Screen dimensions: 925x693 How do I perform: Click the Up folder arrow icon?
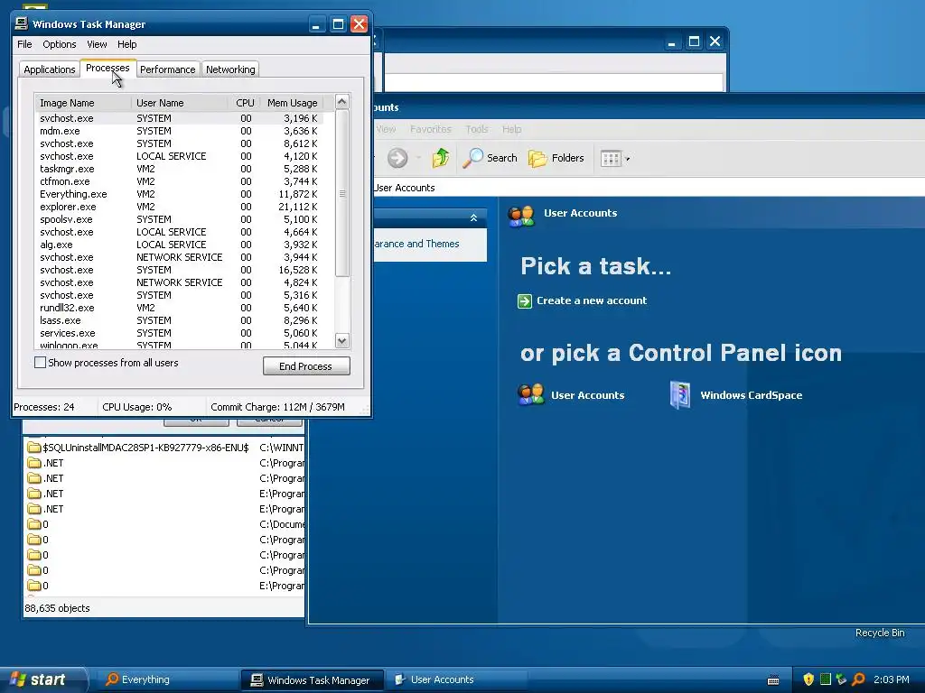point(440,158)
